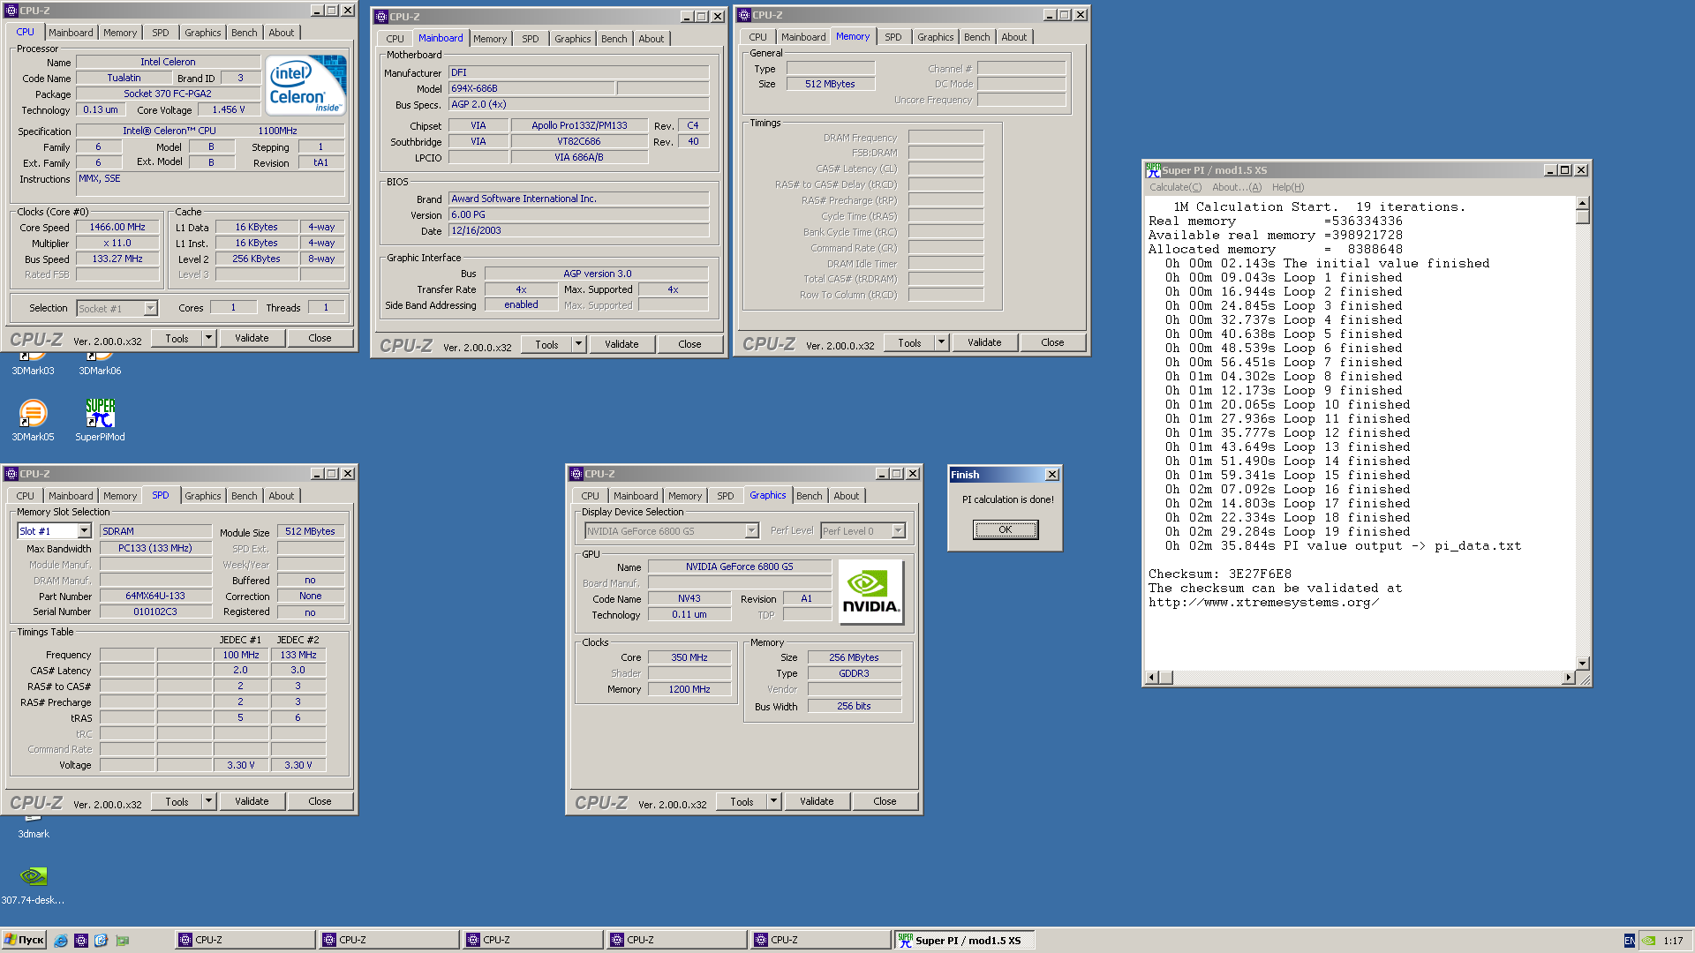Open the Calculate menu in Super PI
This screenshot has width=1695, height=953.
1175,187
